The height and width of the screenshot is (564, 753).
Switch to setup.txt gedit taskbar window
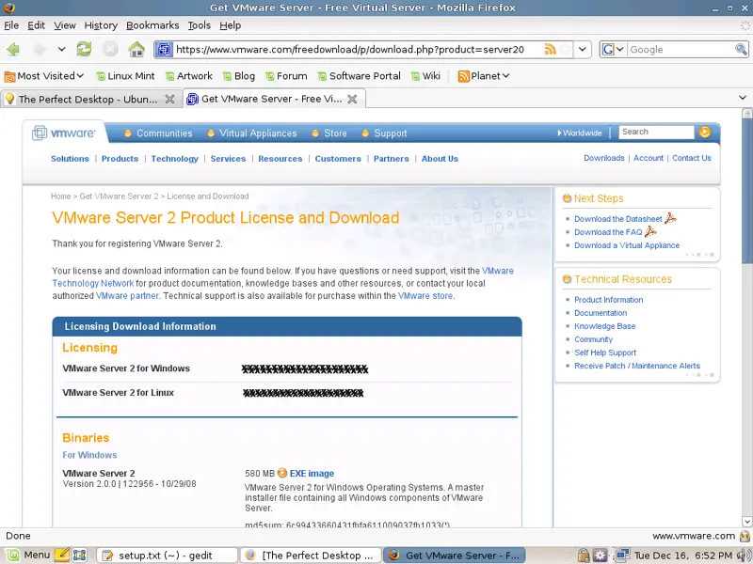point(168,556)
